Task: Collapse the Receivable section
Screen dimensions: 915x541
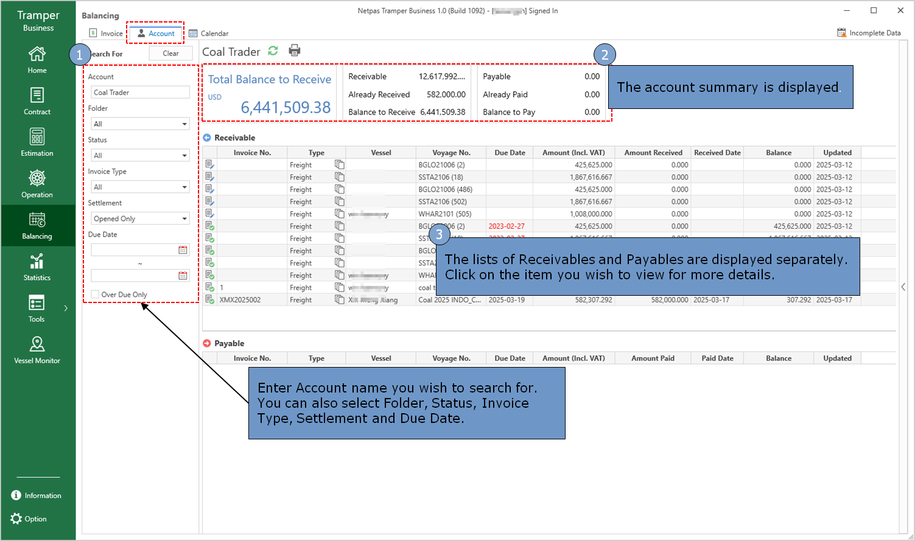Action: pyautogui.click(x=207, y=138)
